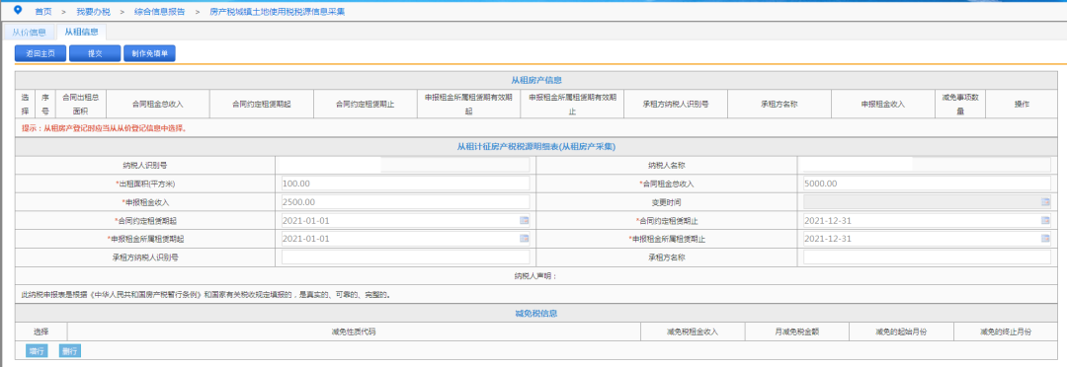
Task: Open 综合信息报告 breadcrumb link
Action: [158, 12]
